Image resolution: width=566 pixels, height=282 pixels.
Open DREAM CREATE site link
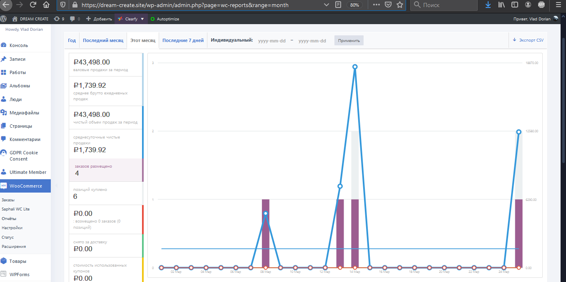[30, 19]
